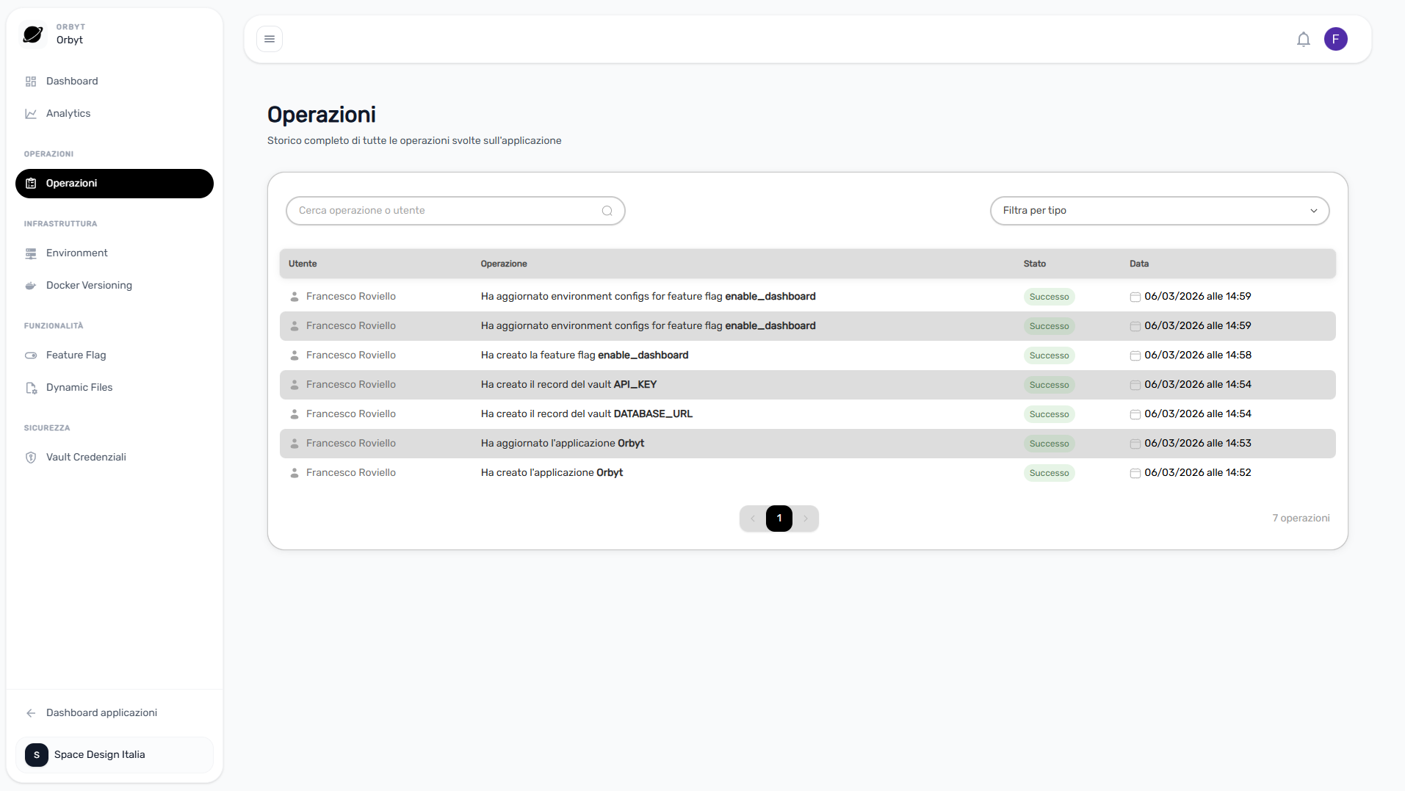Open the Filtra per tipo dropdown

click(x=1160, y=211)
